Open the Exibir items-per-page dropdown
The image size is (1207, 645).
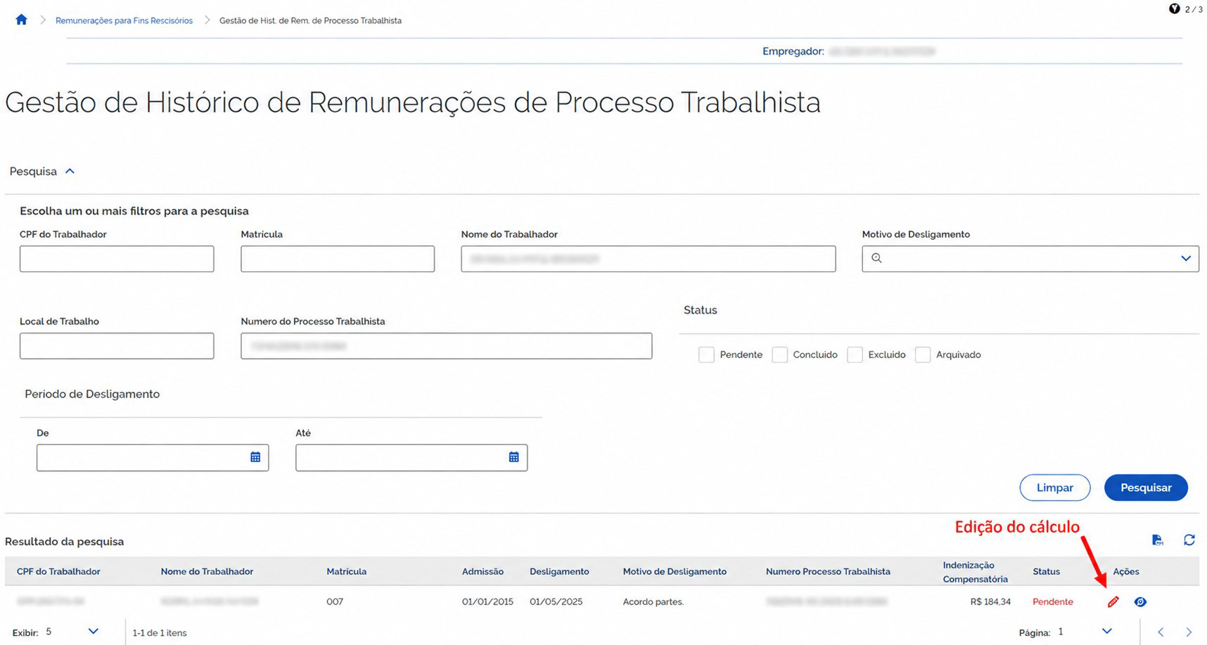pos(93,632)
